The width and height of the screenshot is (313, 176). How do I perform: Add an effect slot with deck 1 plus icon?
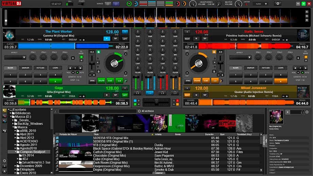pyautogui.click(x=73, y=58)
